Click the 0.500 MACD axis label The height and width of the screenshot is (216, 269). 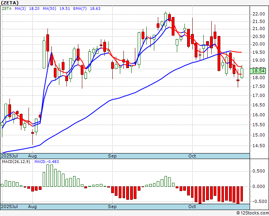click(x=259, y=171)
